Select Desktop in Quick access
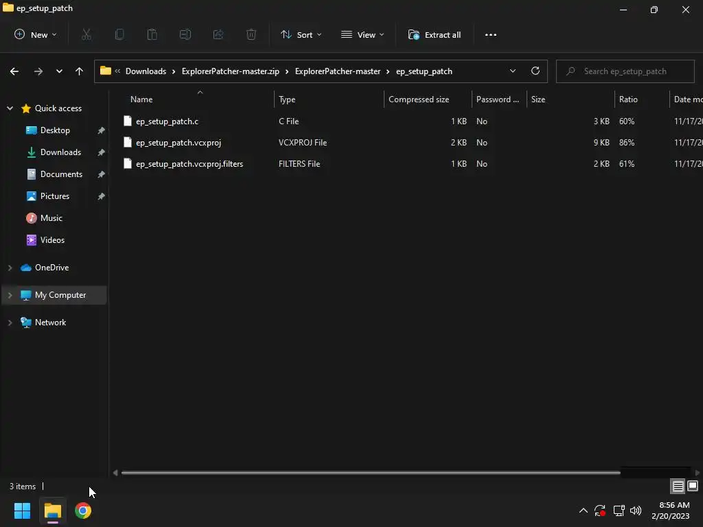This screenshot has width=703, height=527. coord(55,130)
